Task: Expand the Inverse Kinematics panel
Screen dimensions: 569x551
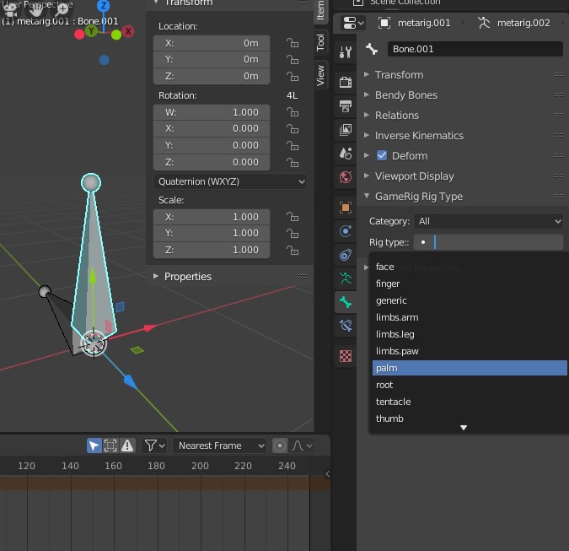Action: pyautogui.click(x=419, y=136)
